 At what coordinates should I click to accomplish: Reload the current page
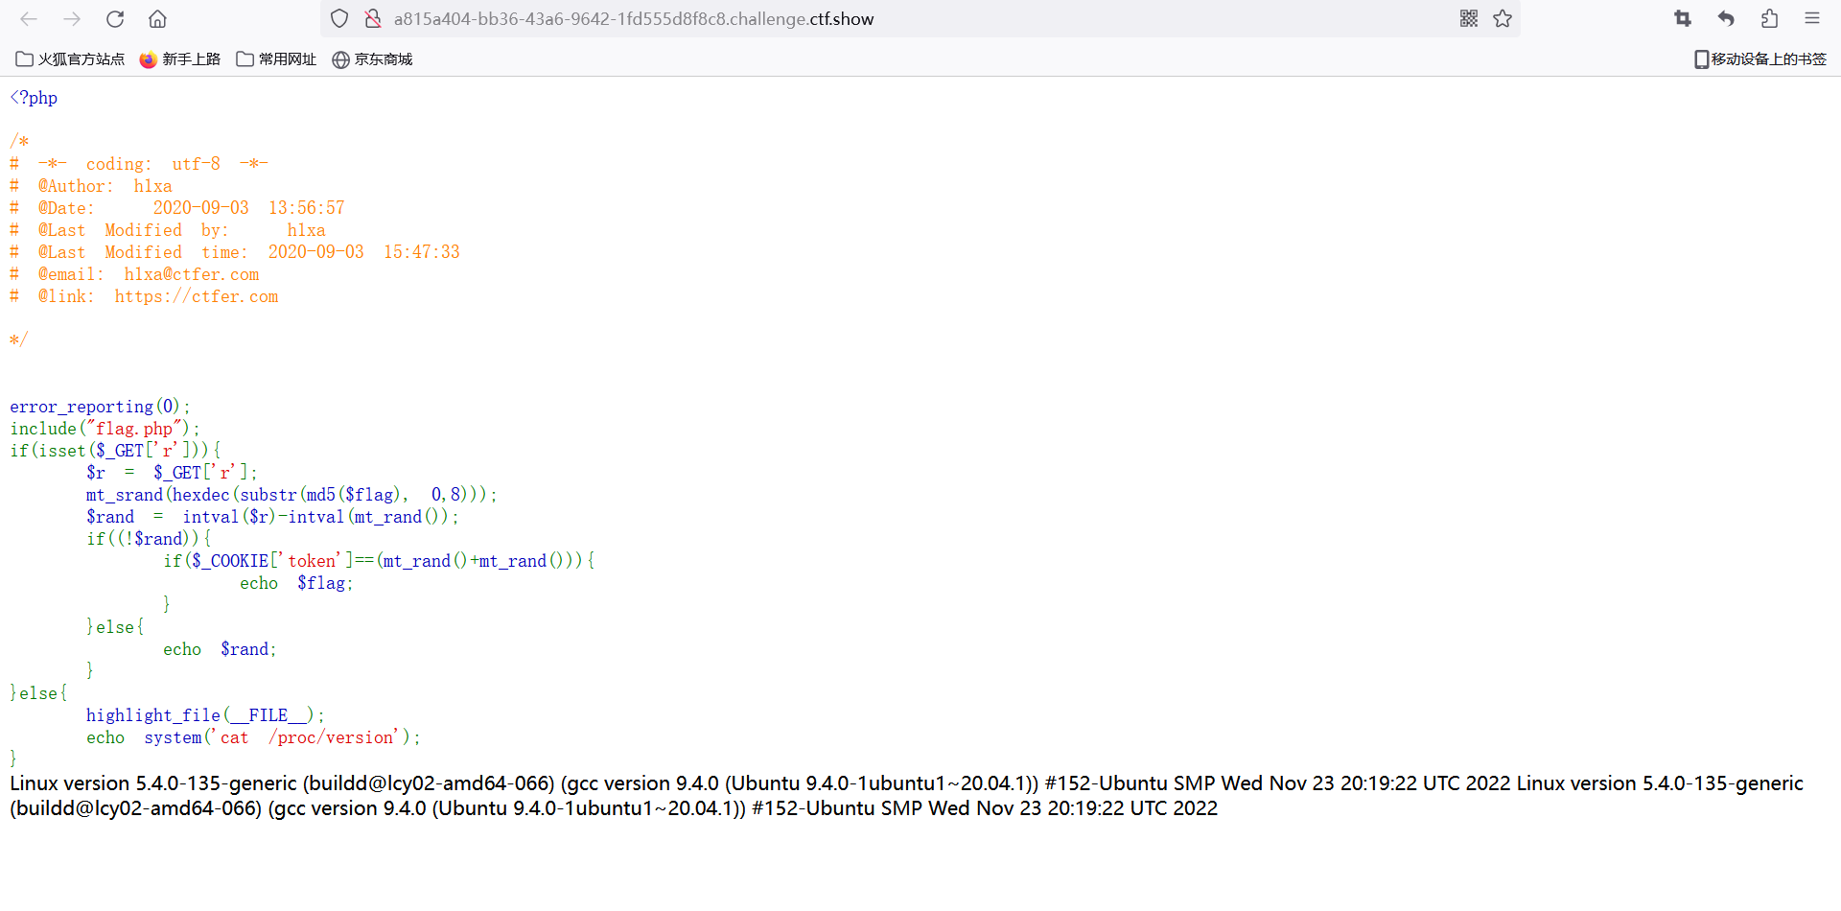(x=115, y=19)
